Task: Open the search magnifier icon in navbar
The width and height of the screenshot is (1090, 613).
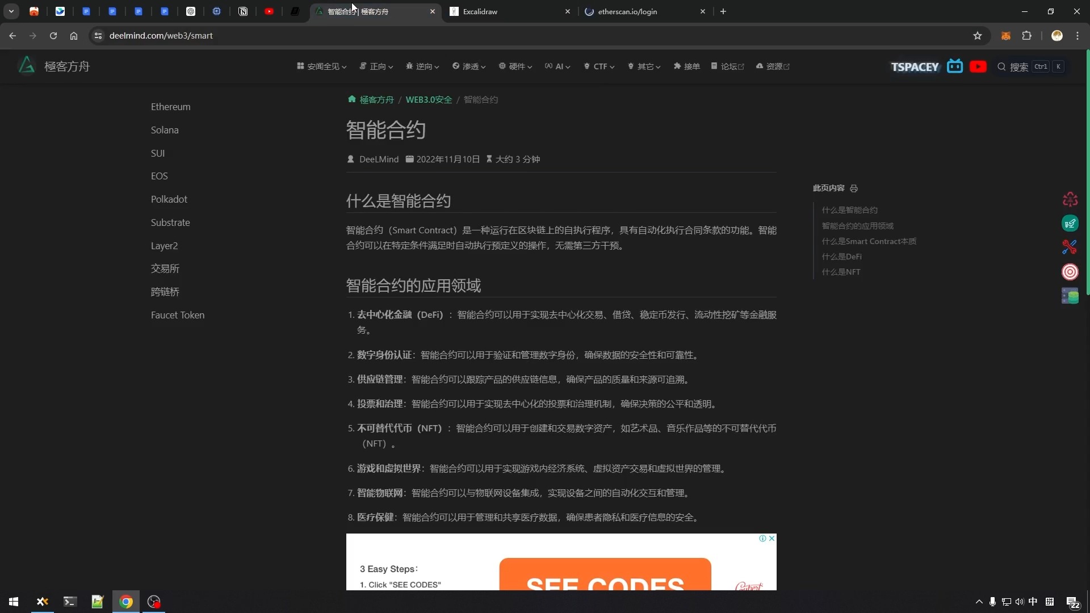Action: click(1003, 66)
